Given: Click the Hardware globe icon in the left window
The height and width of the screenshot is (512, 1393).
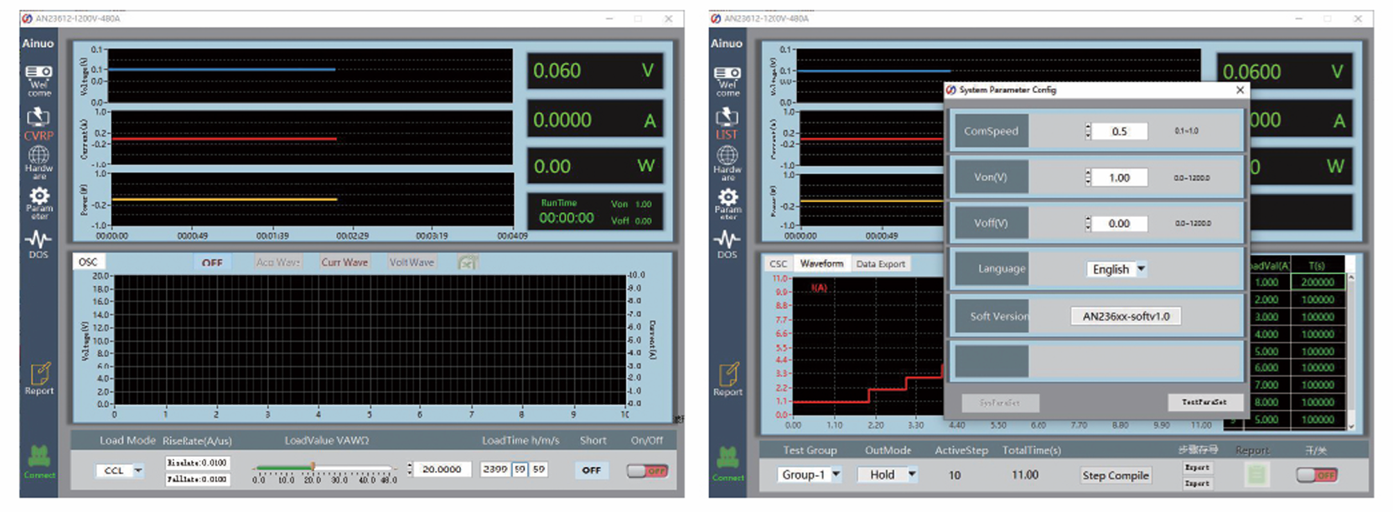Looking at the screenshot, I should point(39,161).
